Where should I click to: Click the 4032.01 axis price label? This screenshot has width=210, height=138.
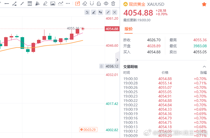point(112,75)
